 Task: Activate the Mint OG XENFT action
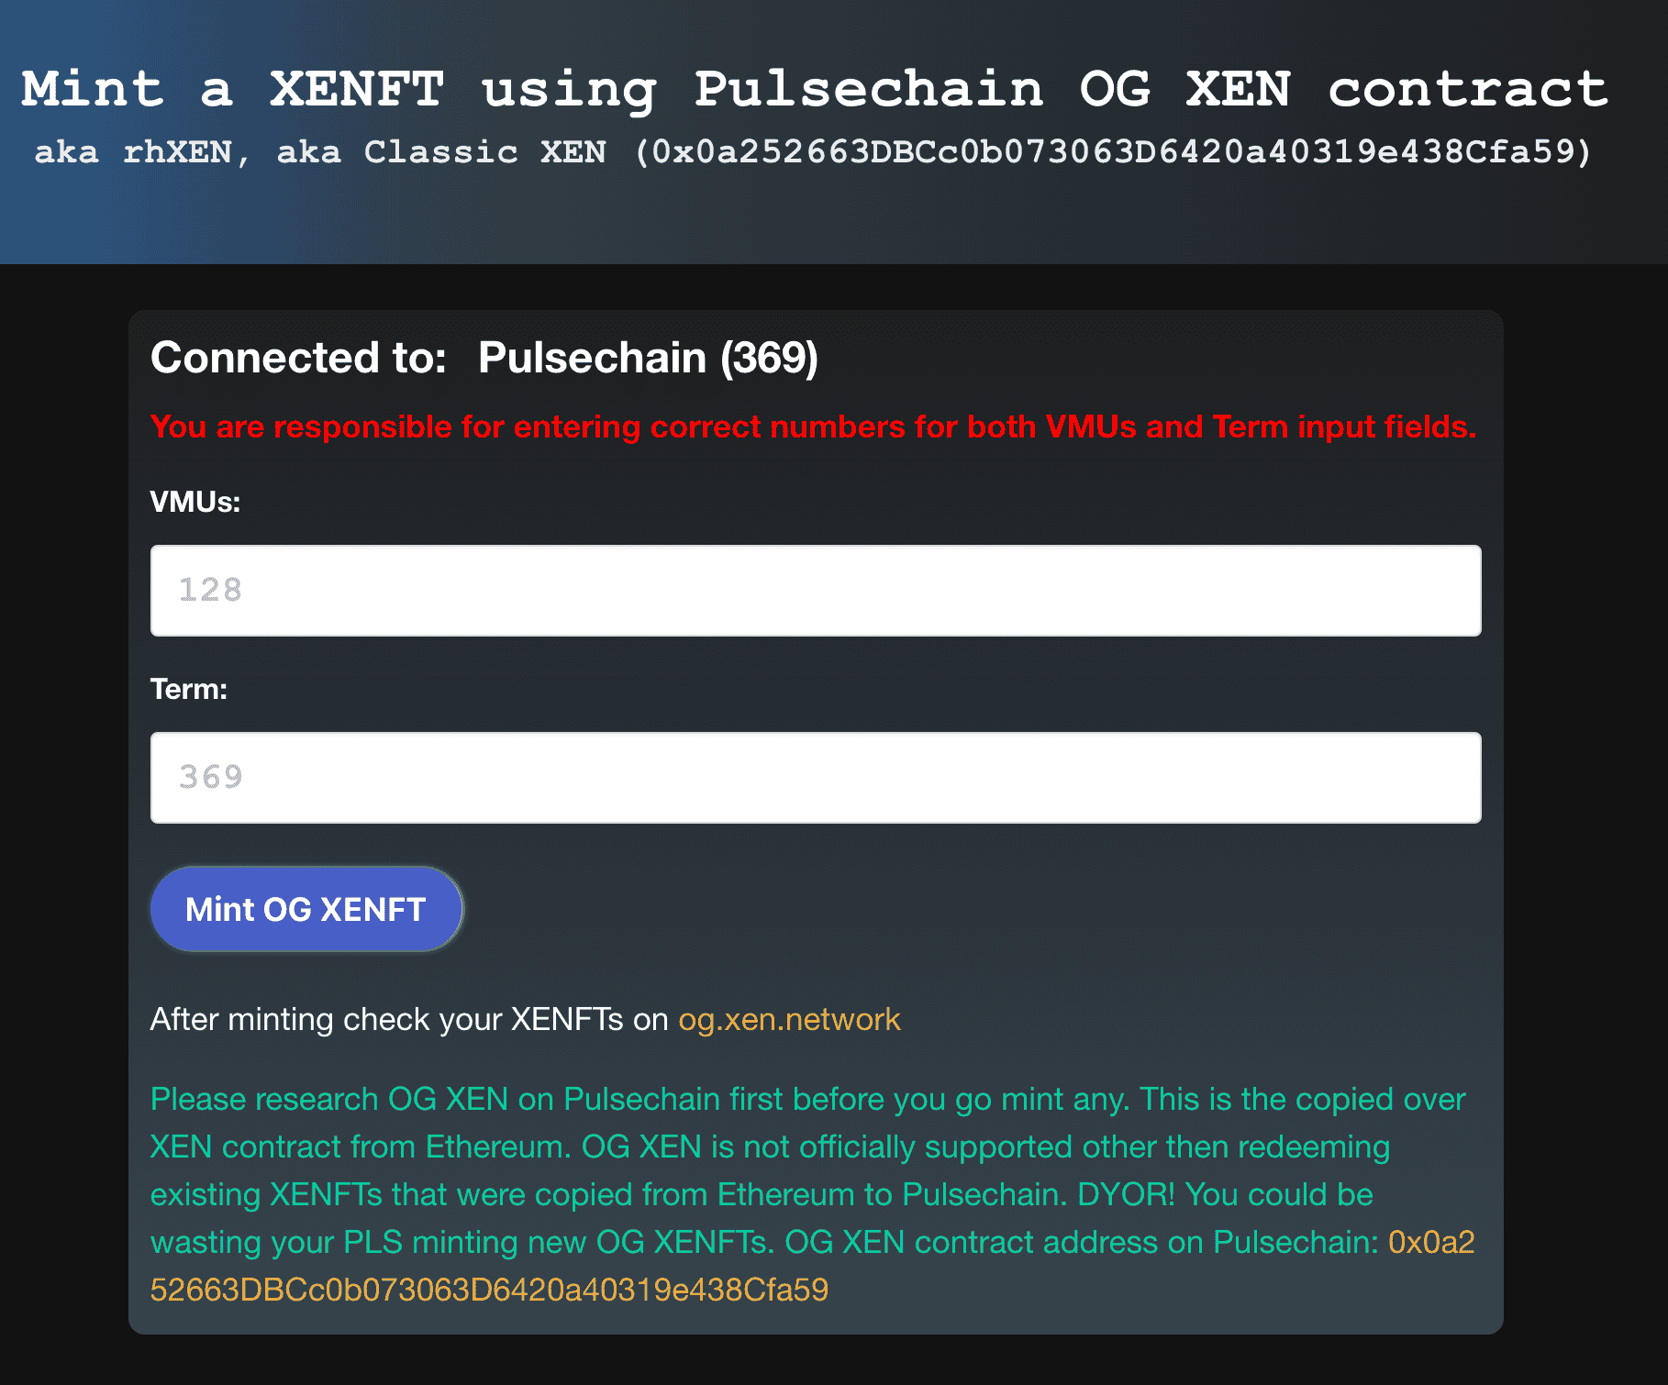pyautogui.click(x=306, y=908)
